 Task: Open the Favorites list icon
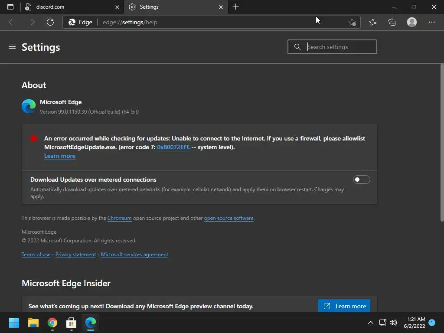tap(373, 22)
